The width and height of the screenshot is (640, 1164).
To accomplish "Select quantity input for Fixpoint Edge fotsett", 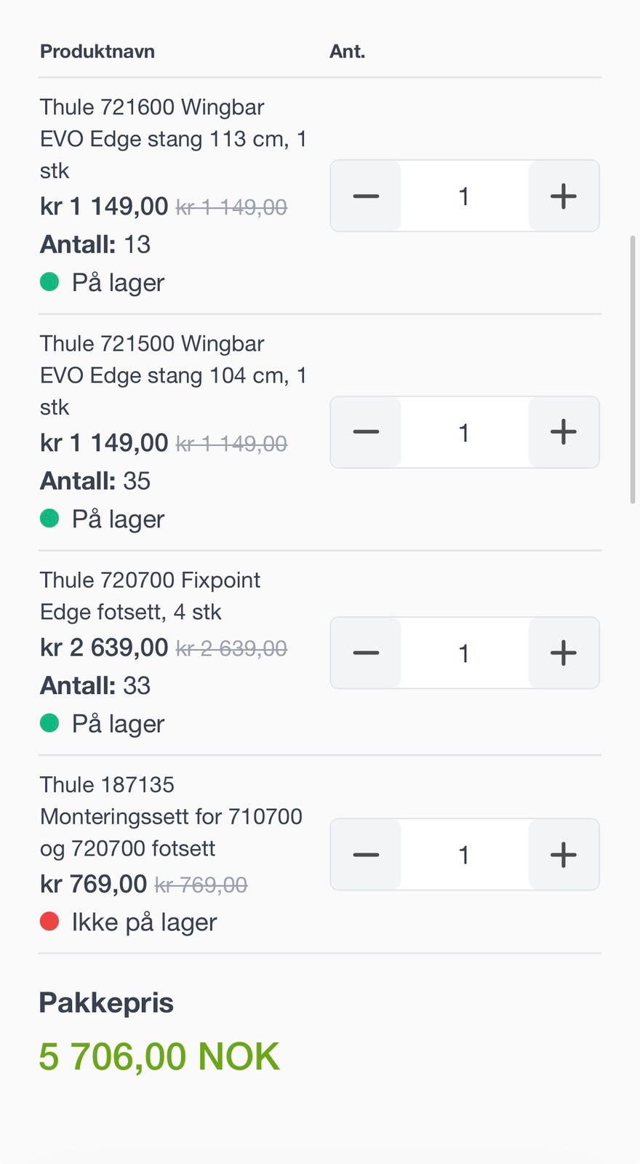I will [x=464, y=653].
